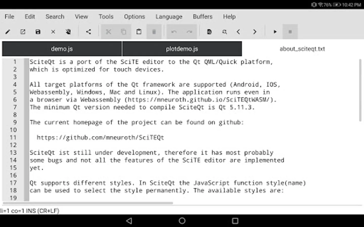Image resolution: width=364 pixels, height=227 pixels.
Task: Click line number 1 in margin
Action: tap(15, 62)
